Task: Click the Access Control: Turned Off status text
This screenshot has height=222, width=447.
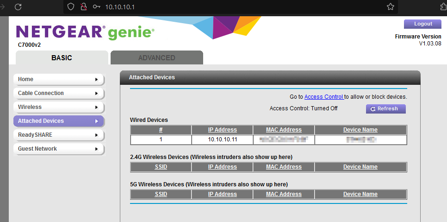Action: (x=304, y=108)
